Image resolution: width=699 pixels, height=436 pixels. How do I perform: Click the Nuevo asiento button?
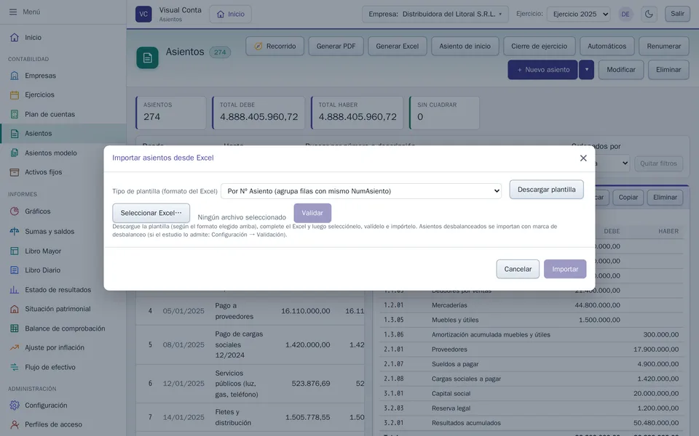[x=542, y=70]
